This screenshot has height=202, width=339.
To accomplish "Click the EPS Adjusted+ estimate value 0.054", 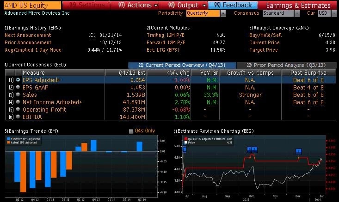I will pos(137,80).
